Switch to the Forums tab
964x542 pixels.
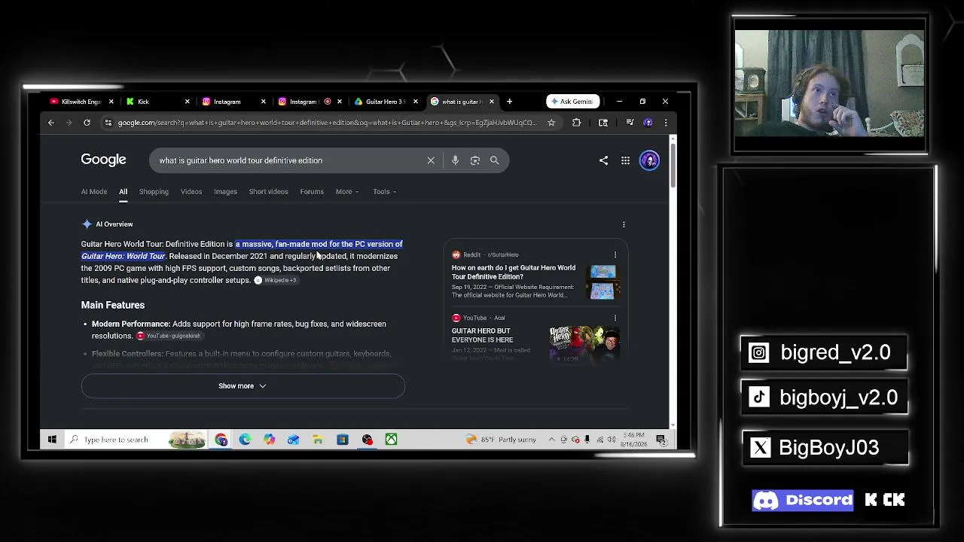coord(312,192)
